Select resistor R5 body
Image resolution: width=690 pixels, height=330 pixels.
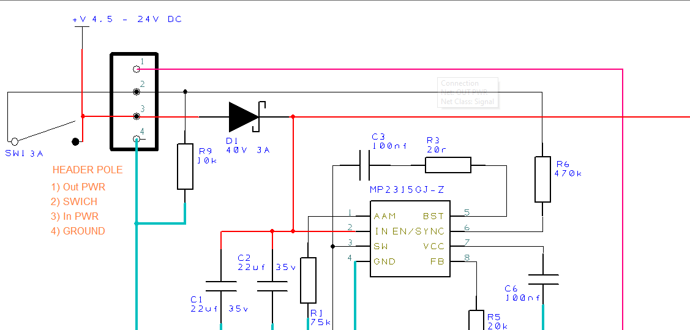point(476,320)
